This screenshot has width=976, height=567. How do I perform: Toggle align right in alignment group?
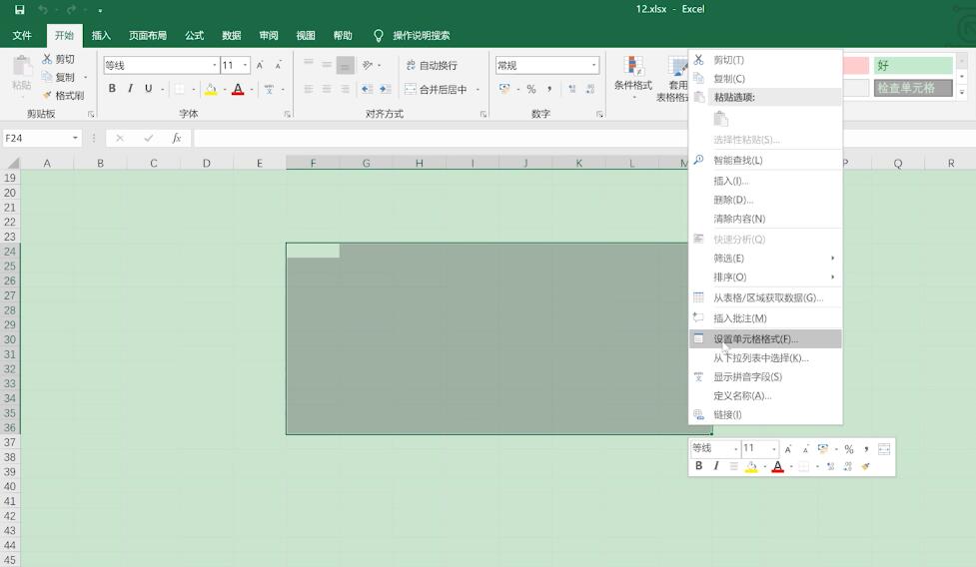click(x=345, y=89)
